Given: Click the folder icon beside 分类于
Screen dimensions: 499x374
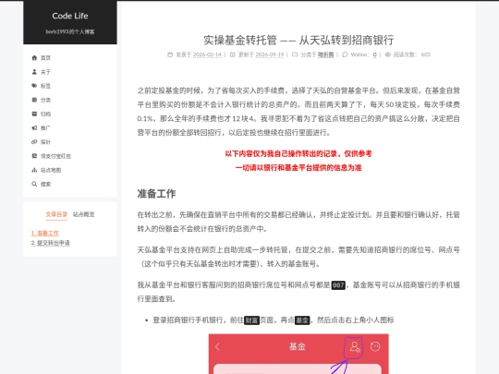Looking at the screenshot, I should click(x=295, y=54).
